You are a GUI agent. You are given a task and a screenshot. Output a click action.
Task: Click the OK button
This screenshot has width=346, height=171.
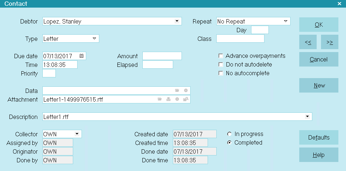click(x=318, y=25)
